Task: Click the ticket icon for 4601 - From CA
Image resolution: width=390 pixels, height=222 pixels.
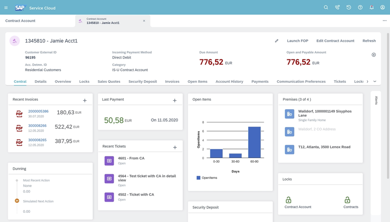Action: 109,161
